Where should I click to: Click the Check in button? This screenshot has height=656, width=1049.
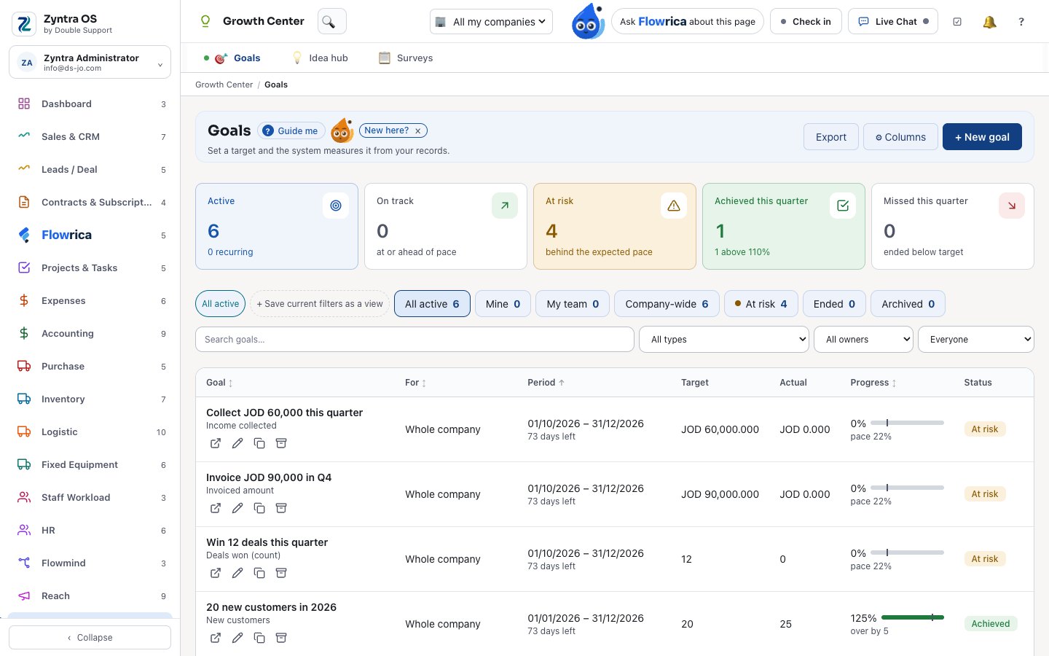pos(806,22)
